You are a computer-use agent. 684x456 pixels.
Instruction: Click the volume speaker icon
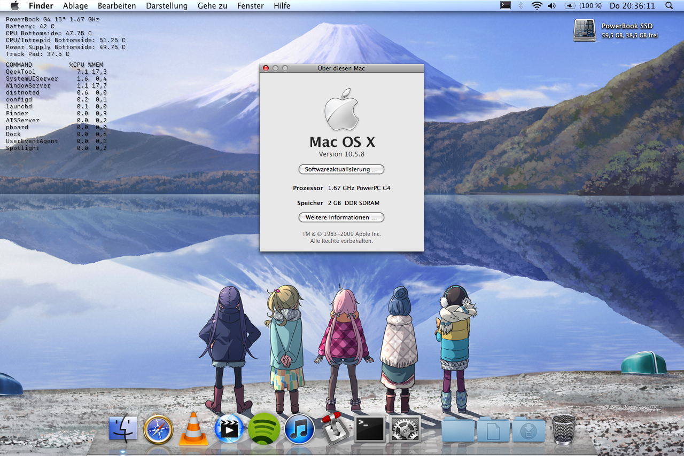[552, 6]
